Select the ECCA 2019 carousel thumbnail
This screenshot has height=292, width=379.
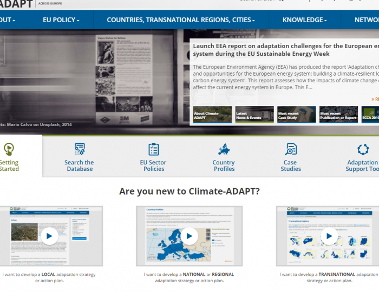click(x=370, y=115)
